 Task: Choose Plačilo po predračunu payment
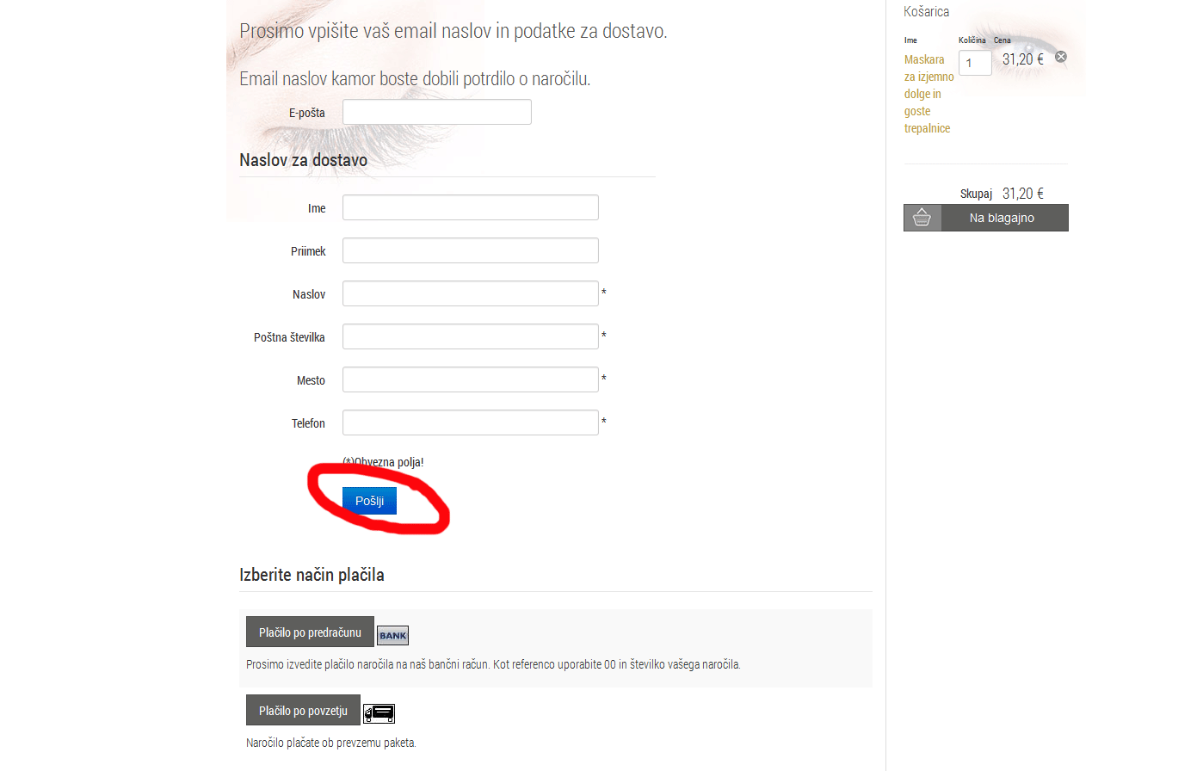tap(310, 632)
